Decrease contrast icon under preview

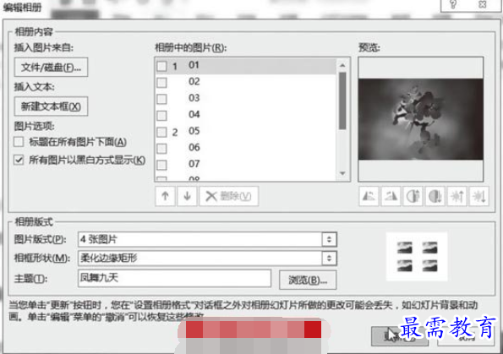435,196
